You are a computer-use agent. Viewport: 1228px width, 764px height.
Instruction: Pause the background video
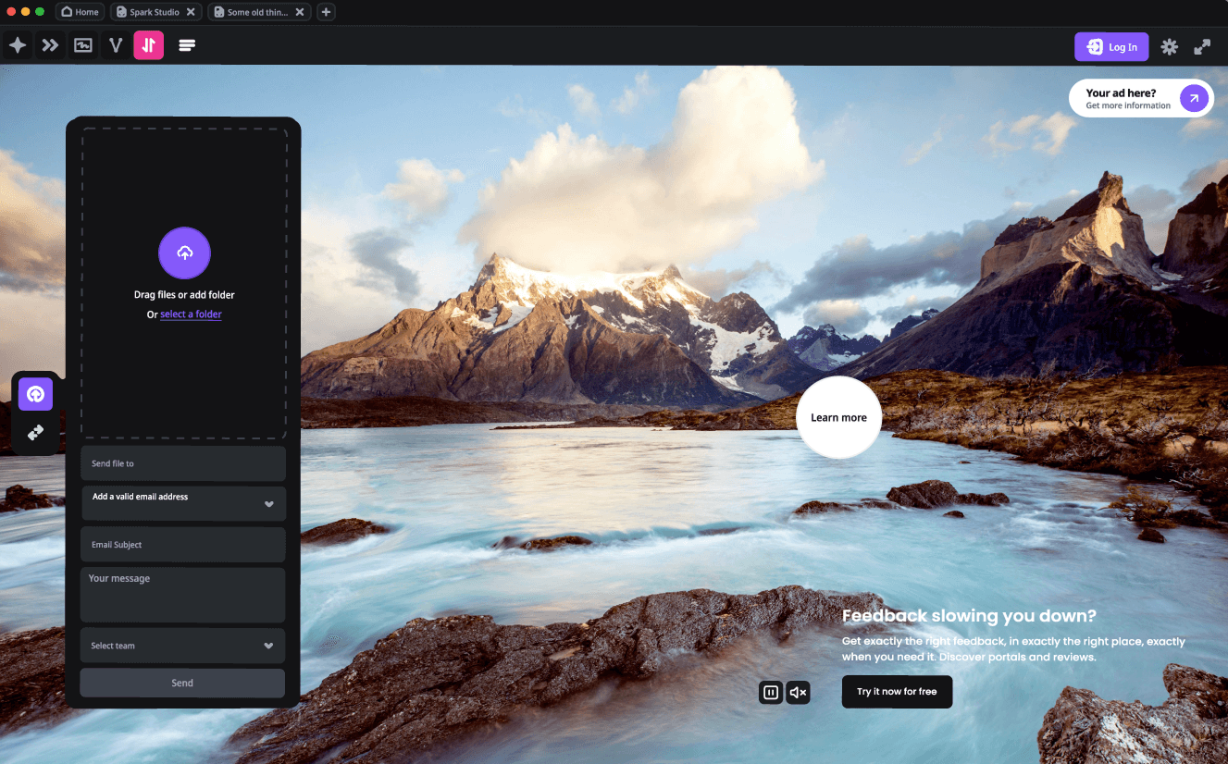(771, 692)
